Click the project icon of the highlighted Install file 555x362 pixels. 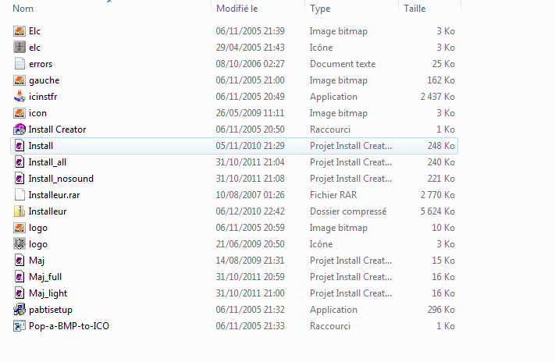point(20,146)
